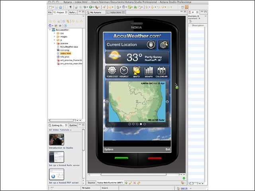Toggle Link with Editor icon in Project view

(x=68, y=21)
